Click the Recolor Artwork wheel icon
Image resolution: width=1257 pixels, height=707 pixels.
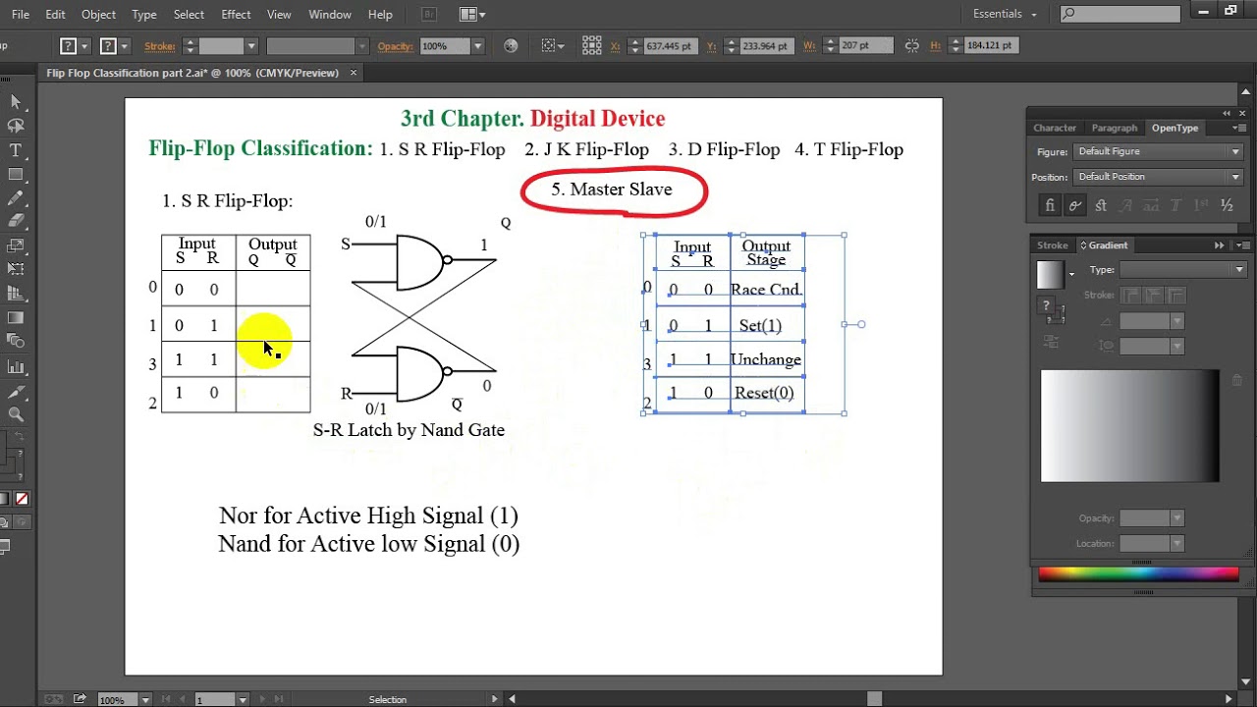pos(510,46)
